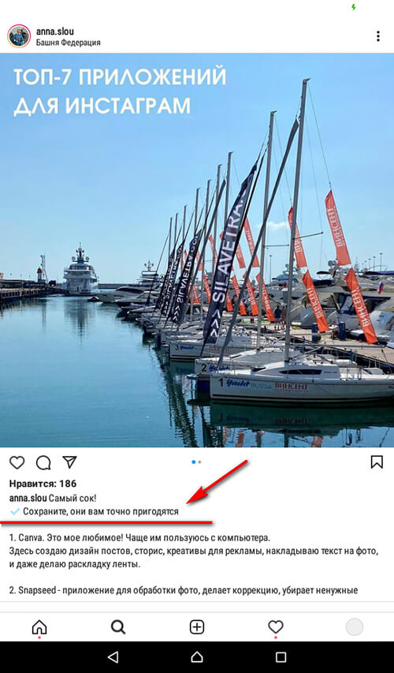
Task: Tap the Android Recent apps button
Action: coord(281,656)
